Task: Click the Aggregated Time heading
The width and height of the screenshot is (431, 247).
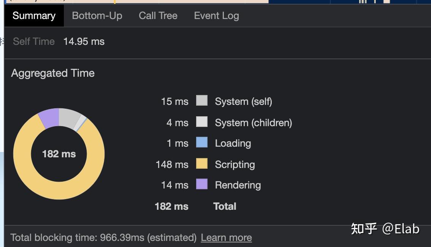Action: coord(53,73)
